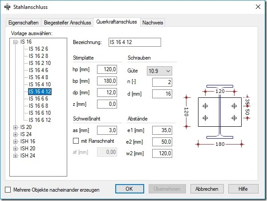Click the dp [mm] input field

click(x=107, y=92)
